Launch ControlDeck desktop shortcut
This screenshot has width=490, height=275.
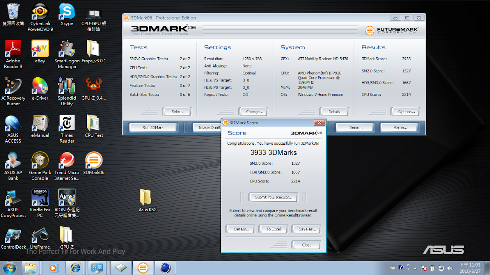click(13, 239)
